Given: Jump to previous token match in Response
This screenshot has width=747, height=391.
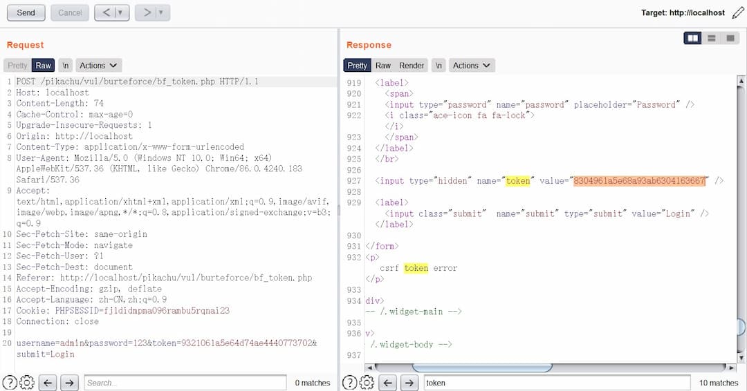Looking at the screenshot, I should click(x=388, y=383).
